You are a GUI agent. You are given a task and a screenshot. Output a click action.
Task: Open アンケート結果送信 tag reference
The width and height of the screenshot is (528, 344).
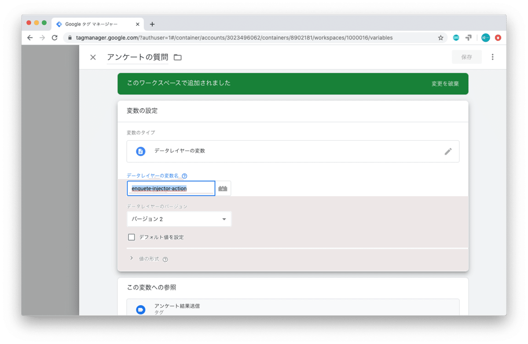pyautogui.click(x=293, y=307)
